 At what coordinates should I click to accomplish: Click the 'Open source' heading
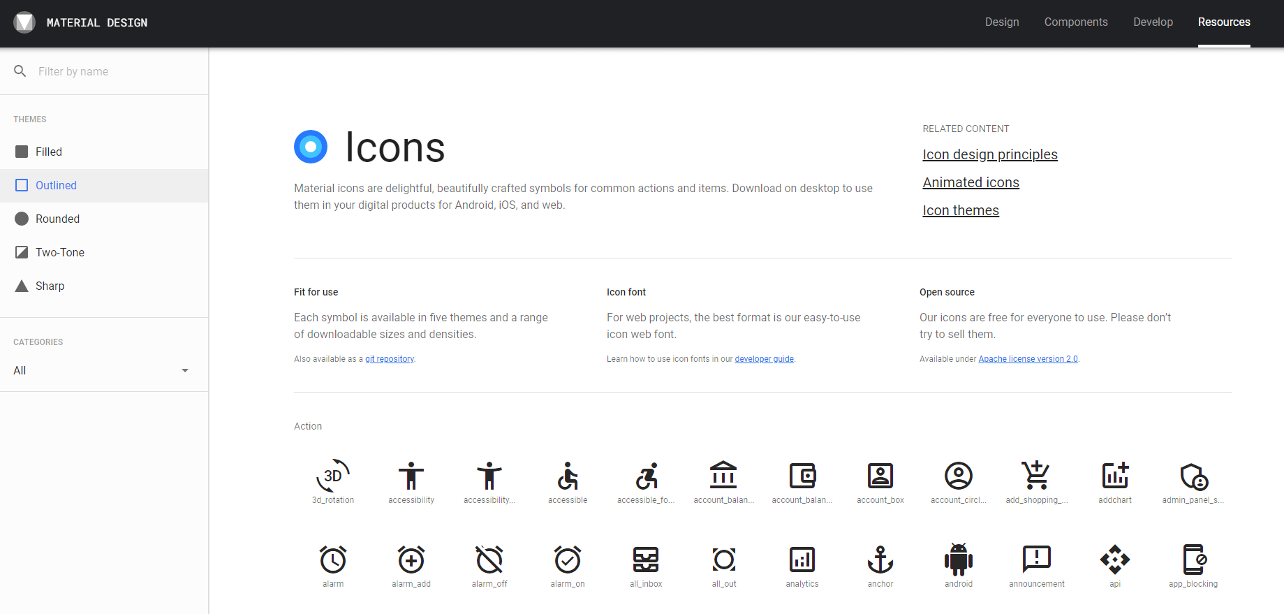pos(947,292)
